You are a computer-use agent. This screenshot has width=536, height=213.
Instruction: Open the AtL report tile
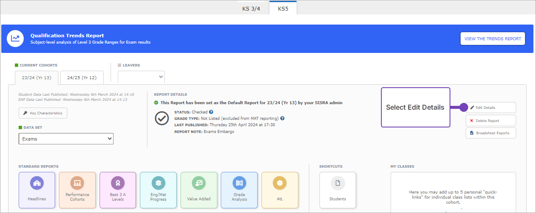click(x=280, y=190)
